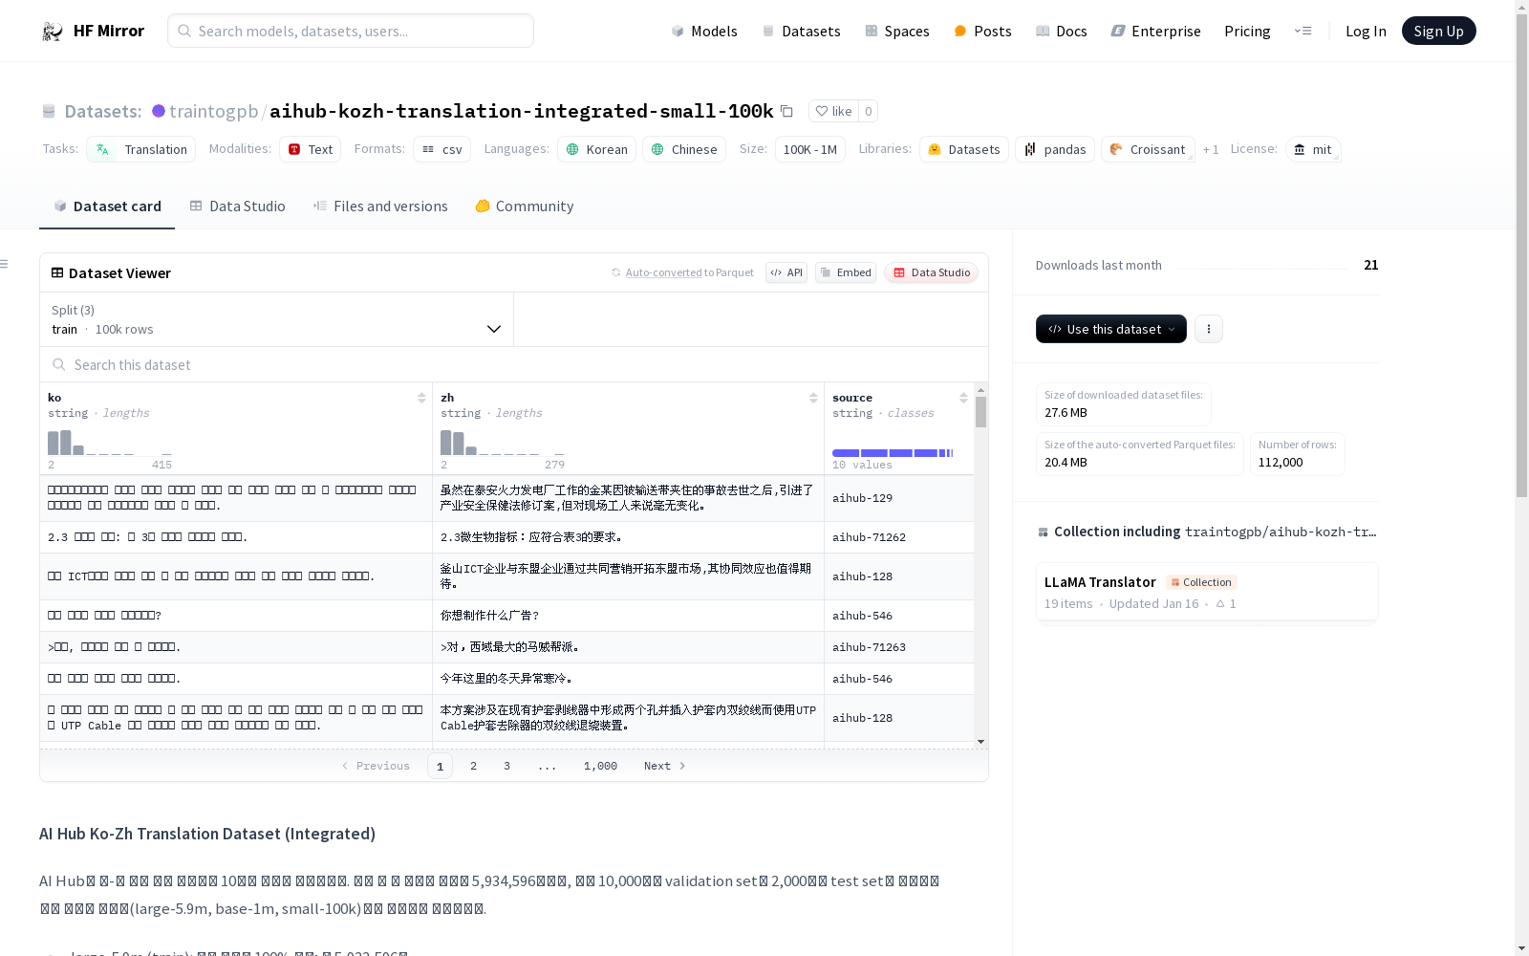Image resolution: width=1529 pixels, height=956 pixels.
Task: Click the Sign Up button
Action: (x=1438, y=31)
